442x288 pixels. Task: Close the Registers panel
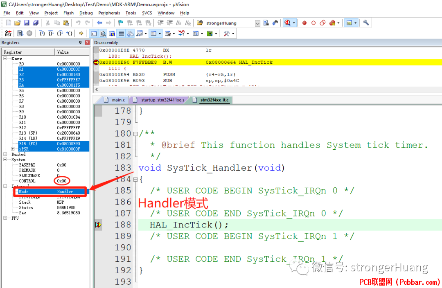[87, 43]
